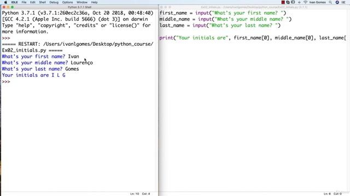The width and height of the screenshot is (350, 196).
Task: Click the typed answer 'Gomes'
Action: tap(72, 69)
